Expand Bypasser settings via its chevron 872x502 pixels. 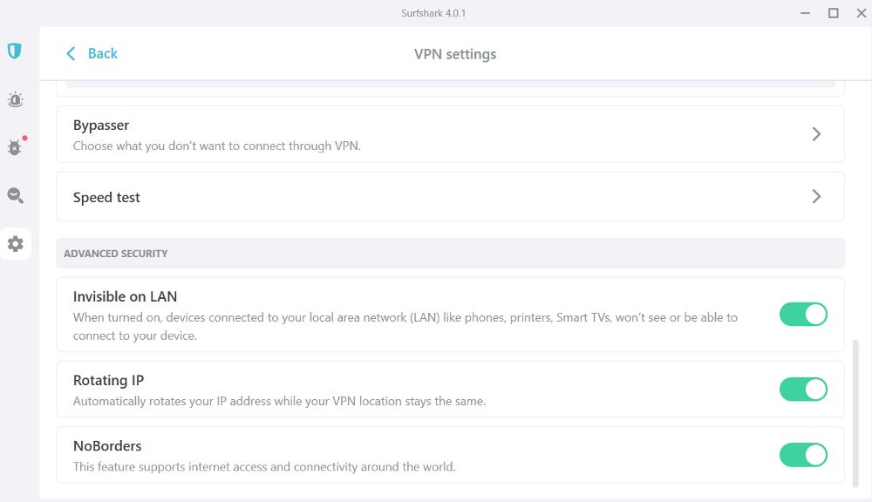pos(816,134)
